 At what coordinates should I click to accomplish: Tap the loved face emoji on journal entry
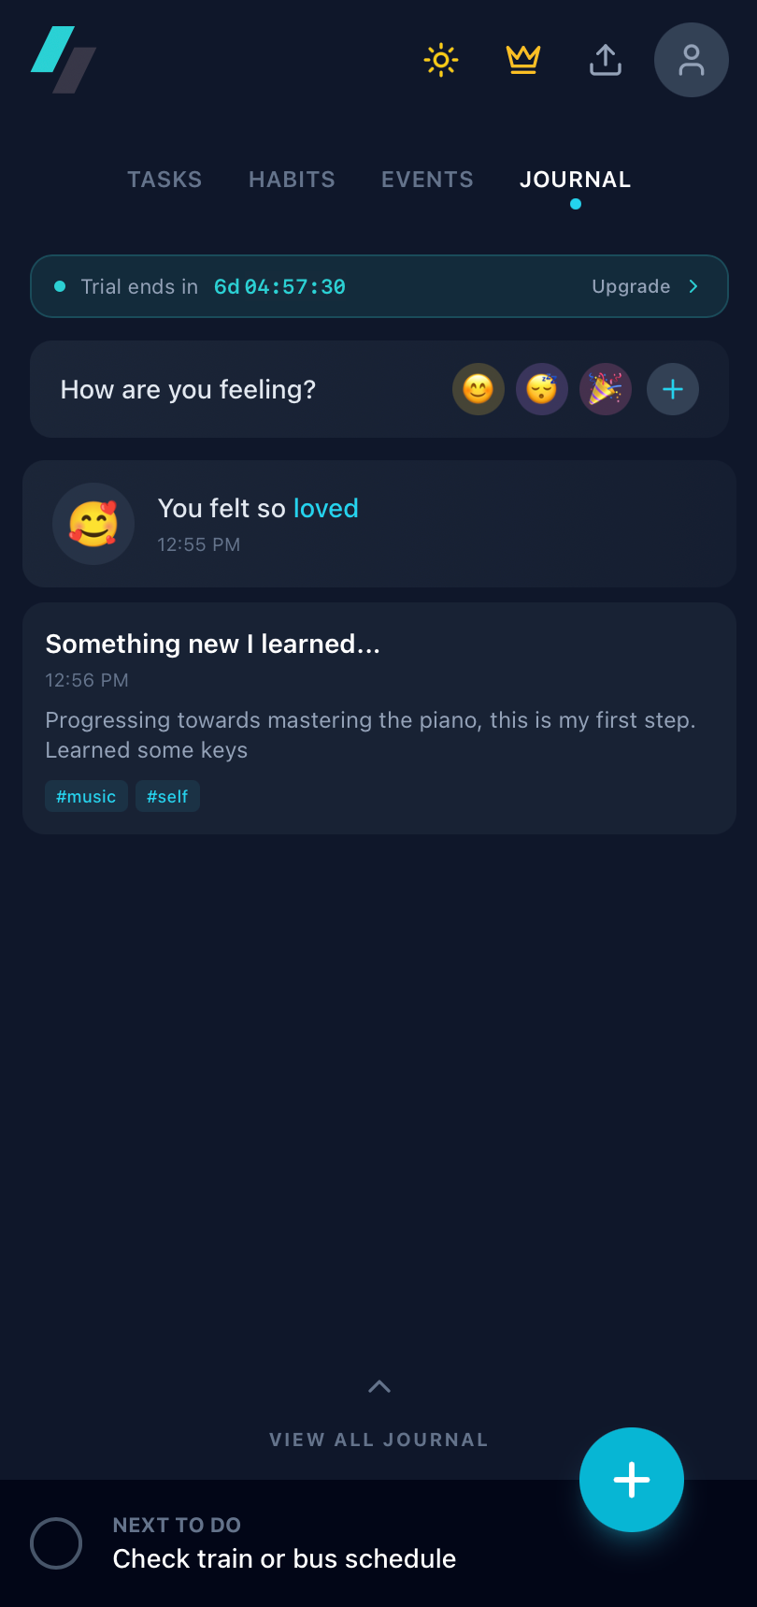pos(93,524)
